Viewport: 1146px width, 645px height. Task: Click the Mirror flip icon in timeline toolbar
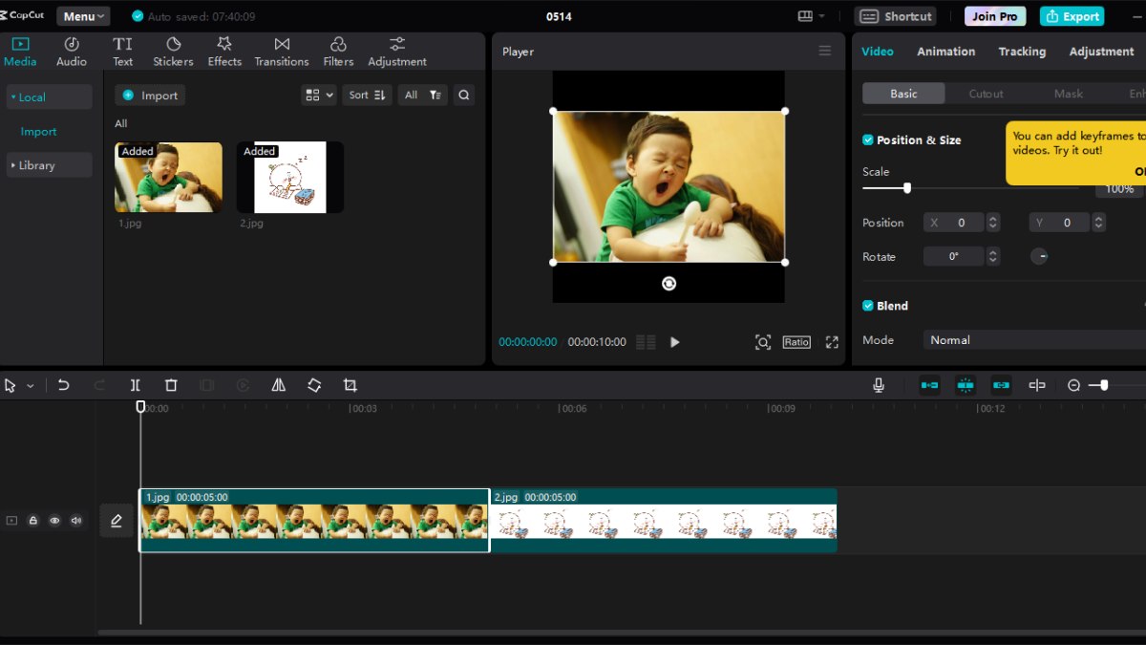tap(279, 385)
